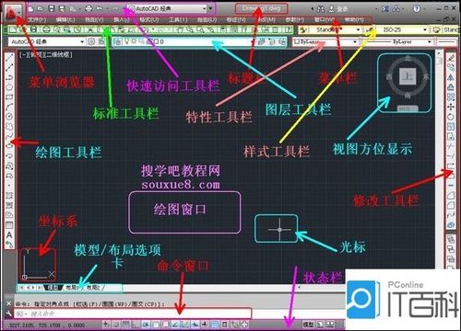Image resolution: width=461 pixels, height=331 pixels.
Task: Open the AutoCAD 经典 workspace dropdown in title bar
Action: pyautogui.click(x=167, y=9)
